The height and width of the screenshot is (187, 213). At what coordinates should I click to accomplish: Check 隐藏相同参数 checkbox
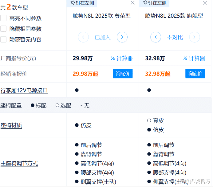click(x=3, y=29)
